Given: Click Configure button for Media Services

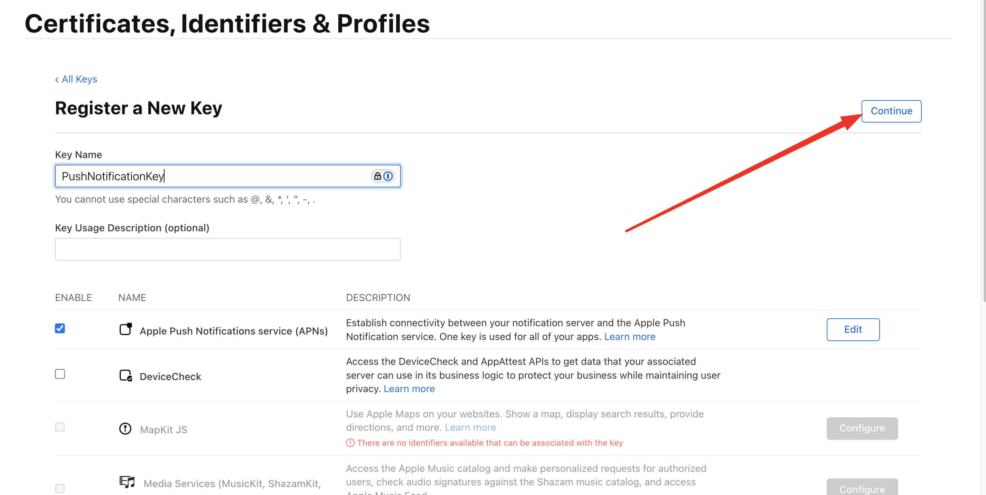Looking at the screenshot, I should click(x=862, y=488).
